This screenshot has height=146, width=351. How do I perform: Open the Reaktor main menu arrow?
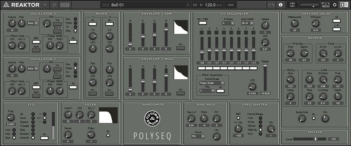[x=45, y=5]
